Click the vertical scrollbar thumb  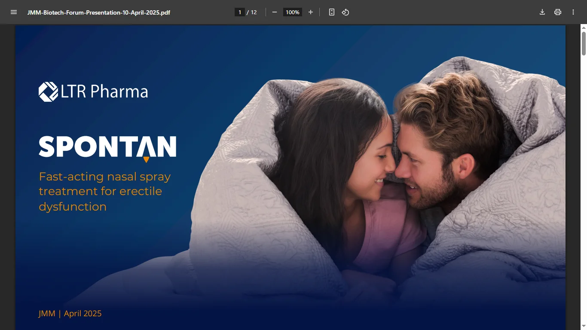(x=584, y=43)
